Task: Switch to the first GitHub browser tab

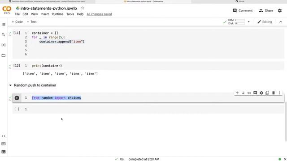Action: pyautogui.click(x=48, y=1)
